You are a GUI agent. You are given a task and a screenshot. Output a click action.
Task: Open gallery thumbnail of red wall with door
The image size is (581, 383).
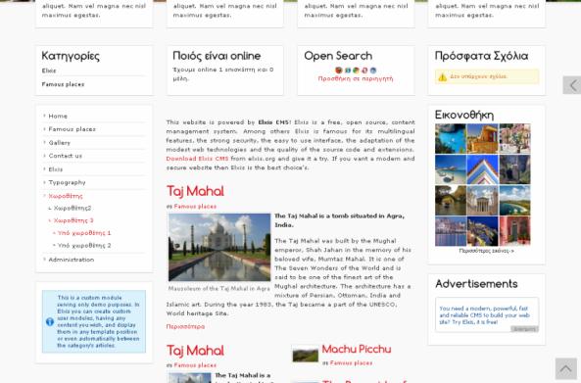click(x=514, y=231)
